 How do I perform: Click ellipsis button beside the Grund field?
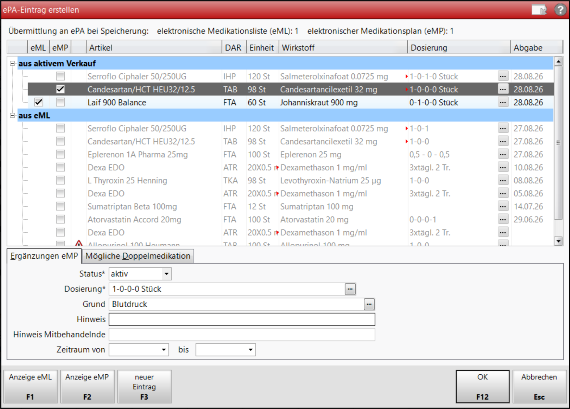[369, 304]
